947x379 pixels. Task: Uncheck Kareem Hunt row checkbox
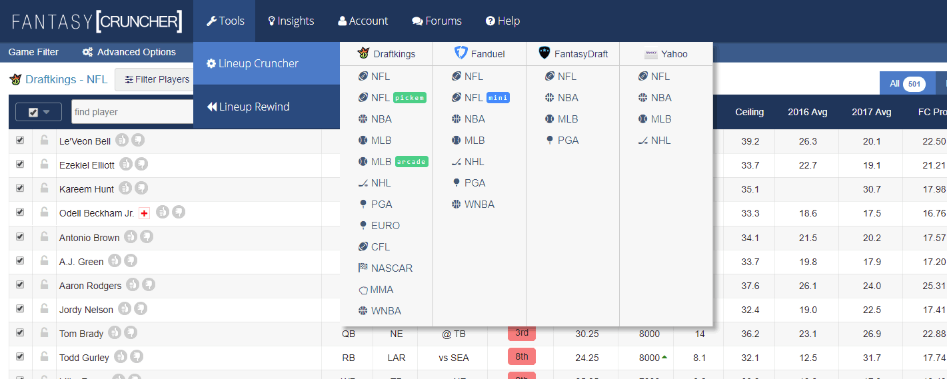(x=20, y=189)
